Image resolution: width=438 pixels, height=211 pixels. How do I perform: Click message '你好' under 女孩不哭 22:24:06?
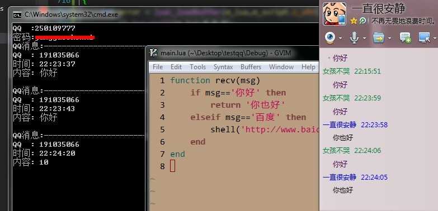pos(340,164)
